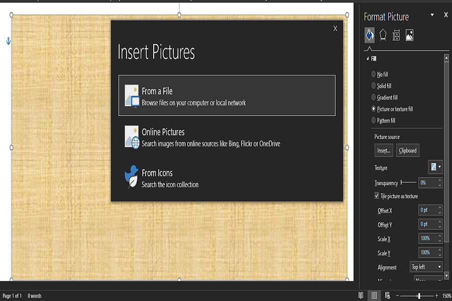Viewport: 452px width, 301px height.
Task: Open the Alignment dropdown showing Top left
Action: pyautogui.click(x=426, y=267)
